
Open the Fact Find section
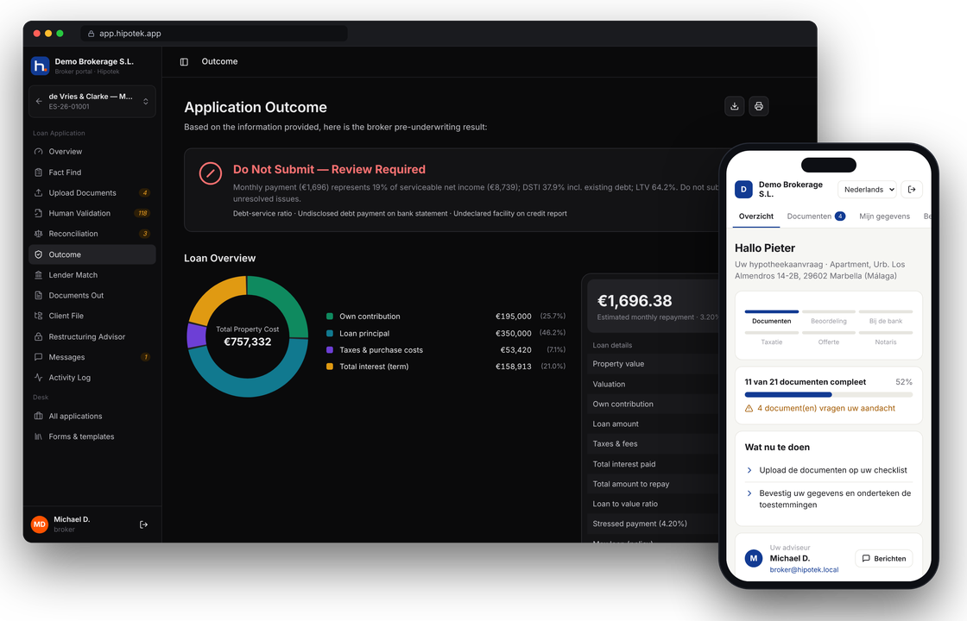click(x=92, y=172)
